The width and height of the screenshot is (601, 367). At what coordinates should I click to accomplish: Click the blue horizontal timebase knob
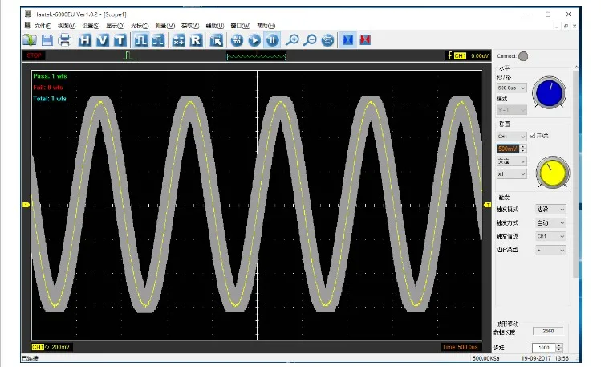(x=550, y=92)
